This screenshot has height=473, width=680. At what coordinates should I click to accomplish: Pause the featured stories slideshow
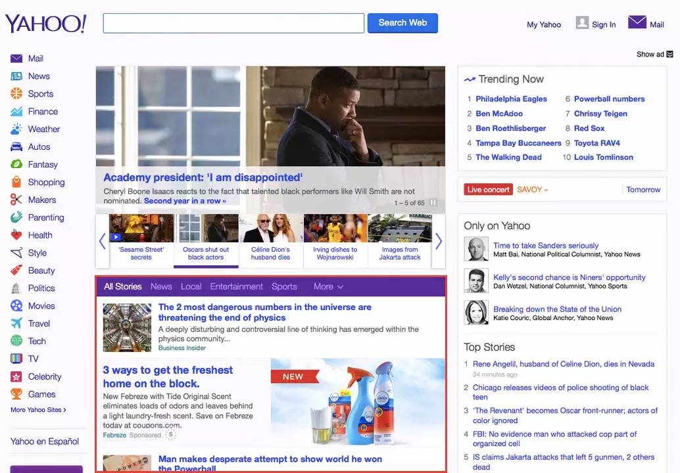point(433,202)
